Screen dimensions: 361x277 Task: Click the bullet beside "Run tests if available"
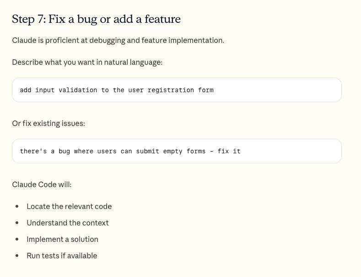[17, 256]
